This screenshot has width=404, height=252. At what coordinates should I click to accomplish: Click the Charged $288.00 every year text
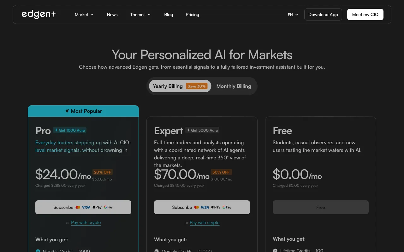pos(60,186)
